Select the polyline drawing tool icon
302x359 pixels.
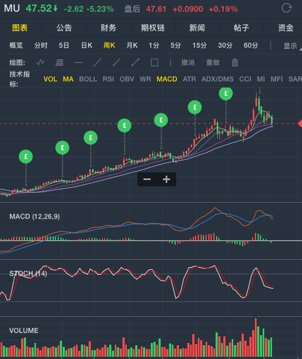40,62
